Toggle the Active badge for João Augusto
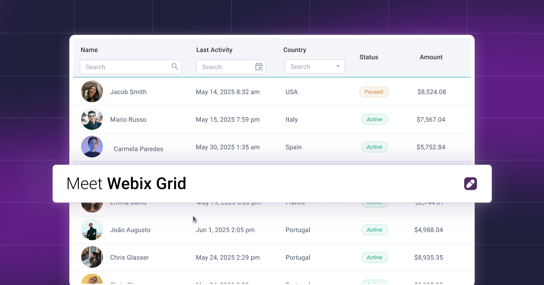The image size is (544, 285). click(x=374, y=229)
